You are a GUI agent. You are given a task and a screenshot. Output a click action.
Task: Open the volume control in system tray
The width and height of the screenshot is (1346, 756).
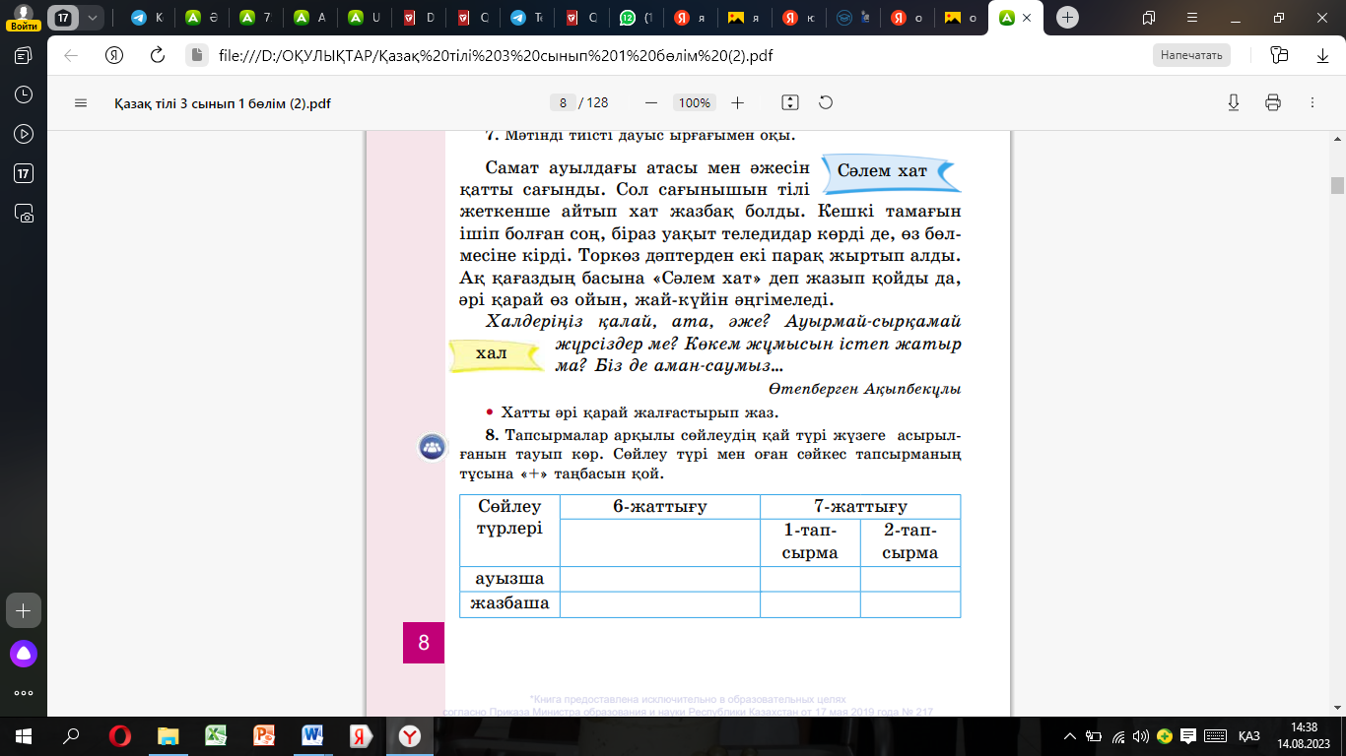[1141, 735]
